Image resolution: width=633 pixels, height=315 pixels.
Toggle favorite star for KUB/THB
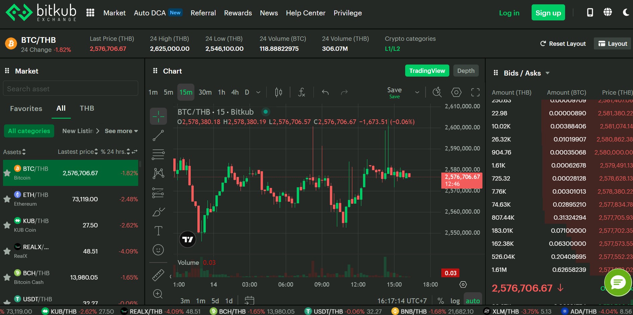(x=7, y=225)
